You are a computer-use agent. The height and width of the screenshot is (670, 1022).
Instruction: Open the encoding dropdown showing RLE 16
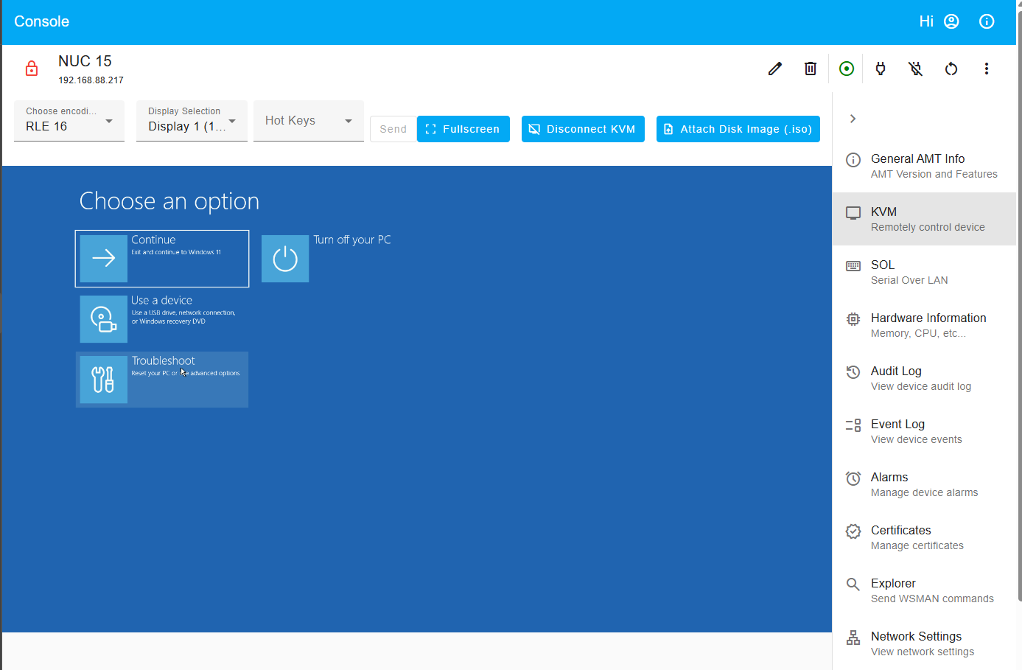(69, 121)
